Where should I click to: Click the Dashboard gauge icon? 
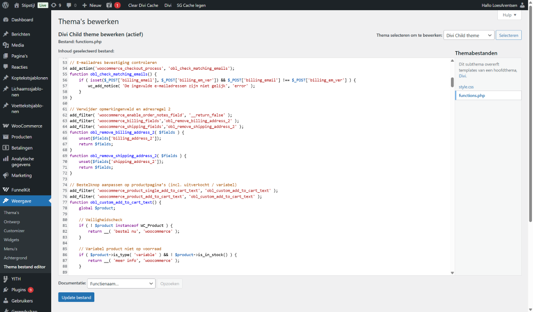click(x=6, y=20)
